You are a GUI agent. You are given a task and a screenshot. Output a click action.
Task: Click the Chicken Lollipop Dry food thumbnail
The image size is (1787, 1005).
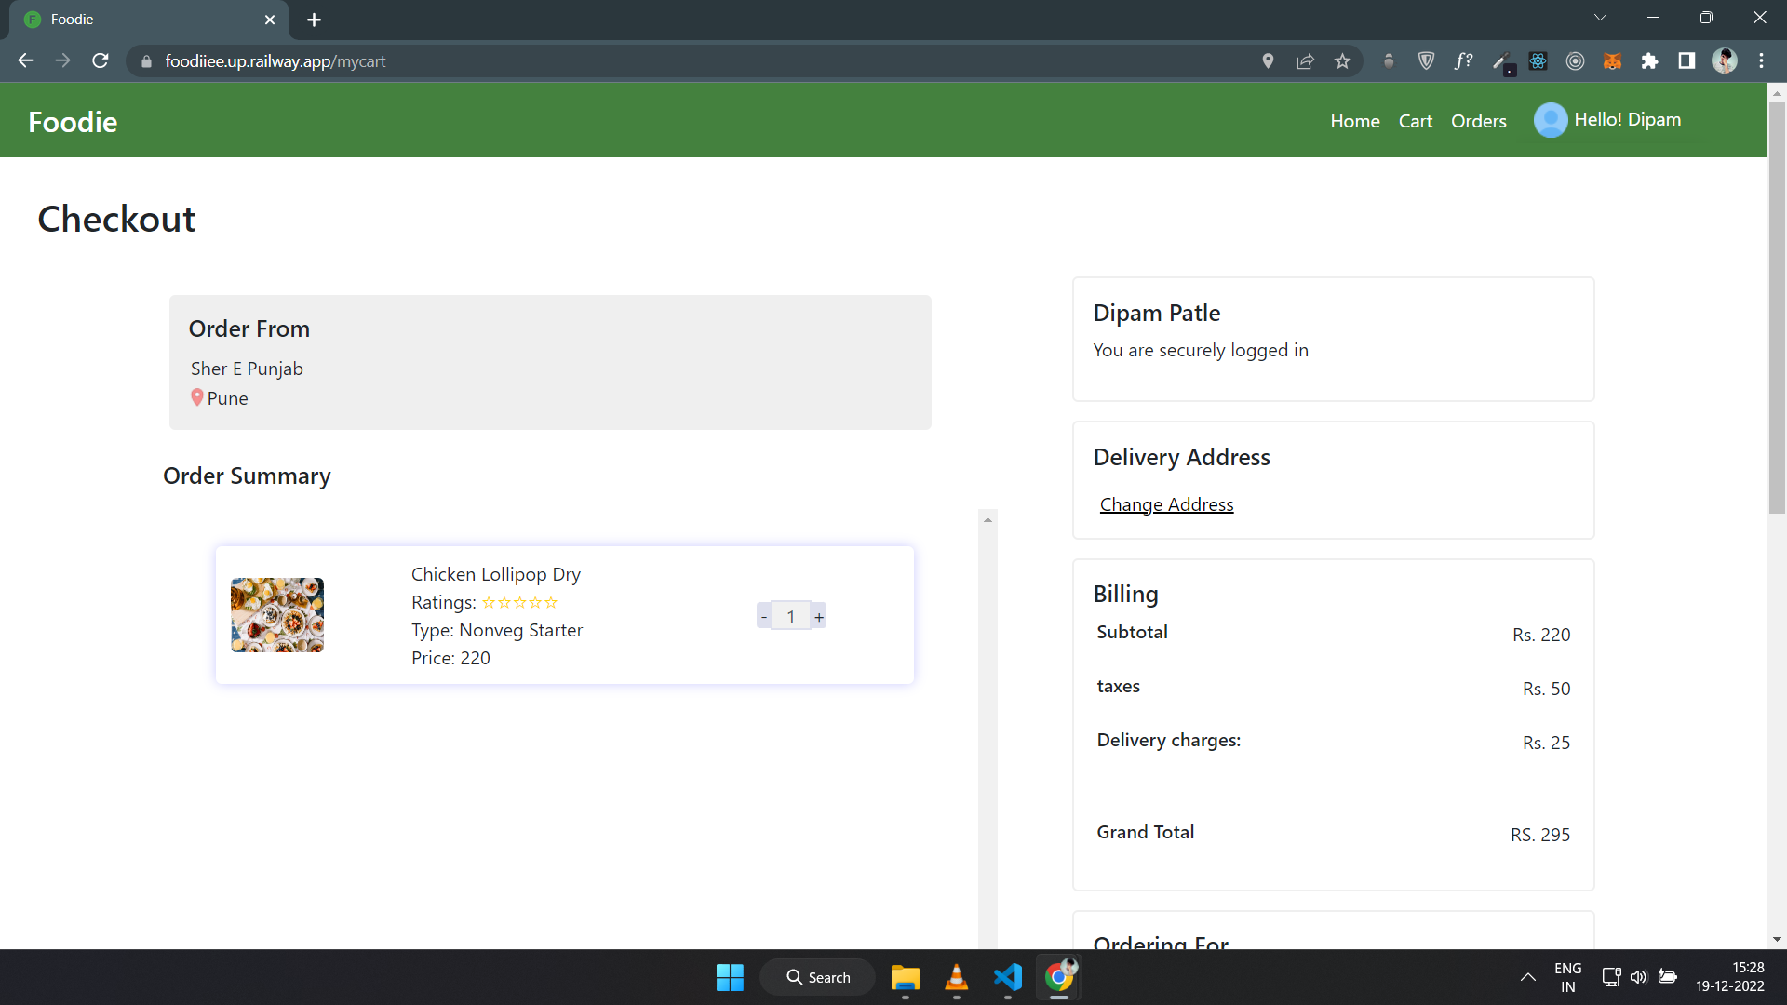(277, 615)
